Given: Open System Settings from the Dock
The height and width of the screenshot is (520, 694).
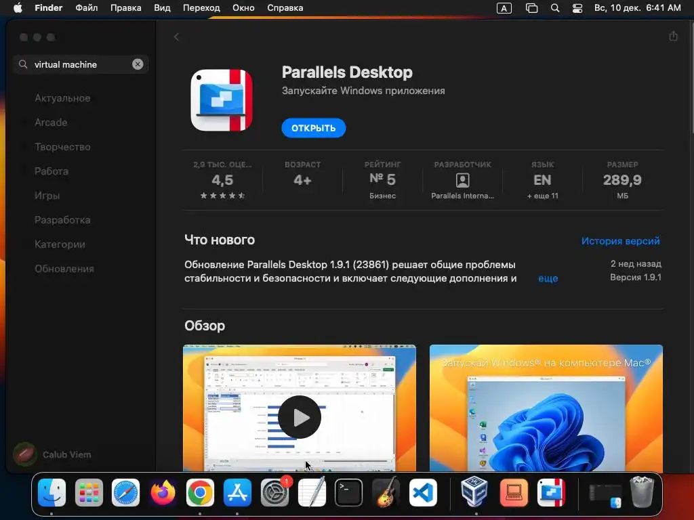Looking at the screenshot, I should 275,493.
